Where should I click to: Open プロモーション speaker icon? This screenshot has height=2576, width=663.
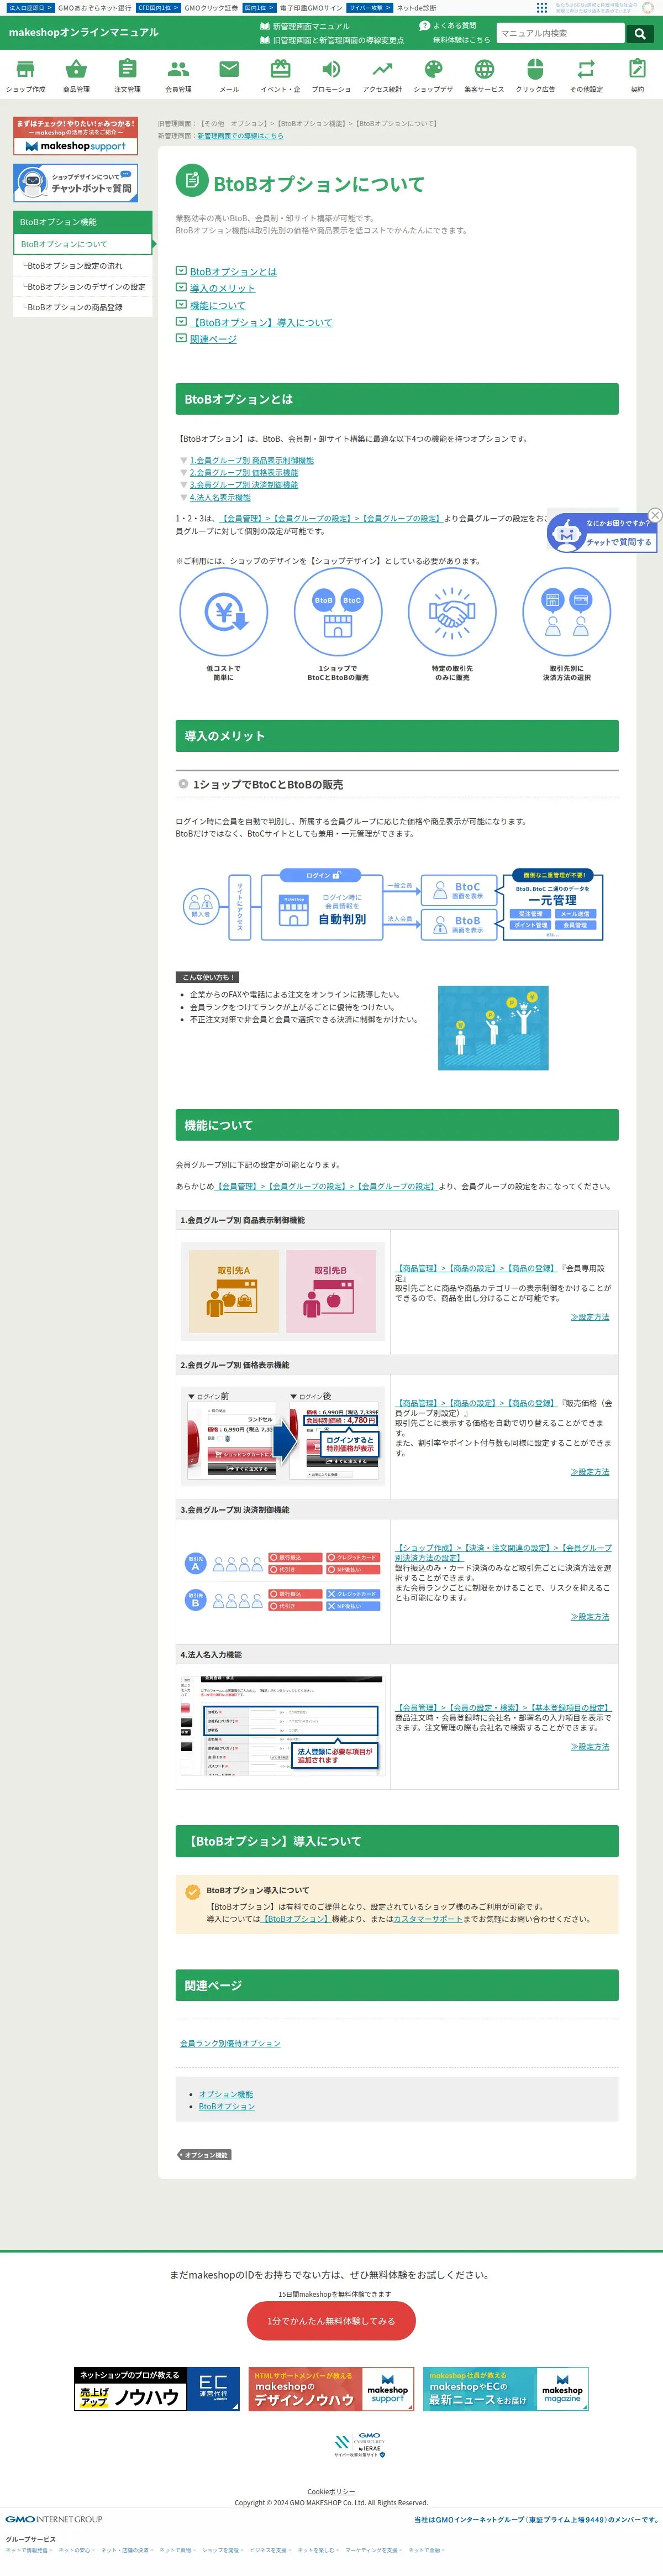point(331,69)
